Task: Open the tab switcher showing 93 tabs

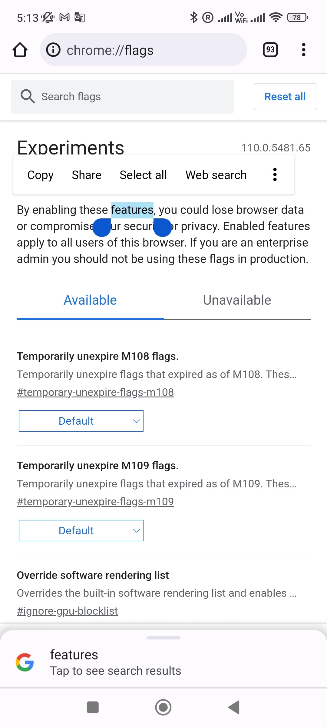Action: pos(270,50)
